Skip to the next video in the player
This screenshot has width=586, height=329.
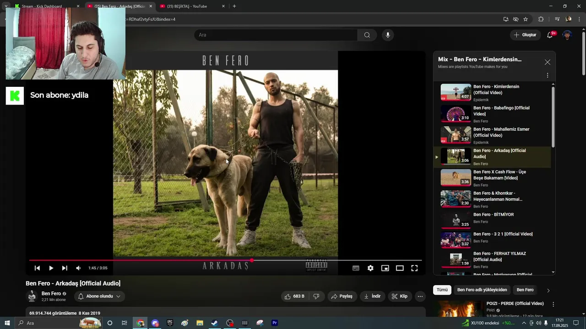pos(65,268)
